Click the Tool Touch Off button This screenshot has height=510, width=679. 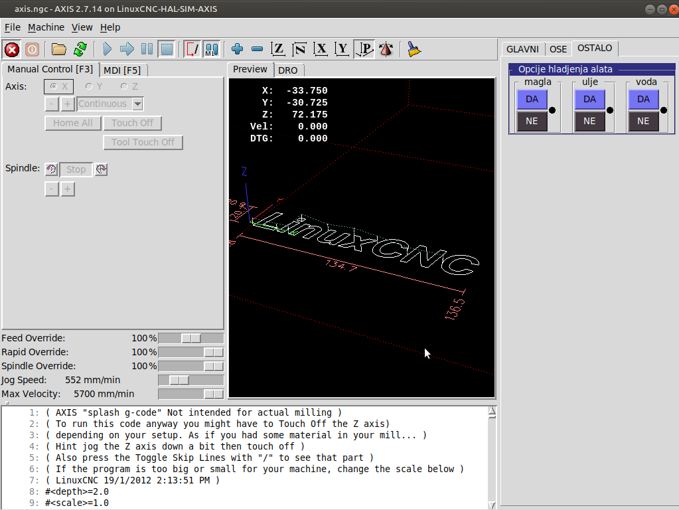143,142
